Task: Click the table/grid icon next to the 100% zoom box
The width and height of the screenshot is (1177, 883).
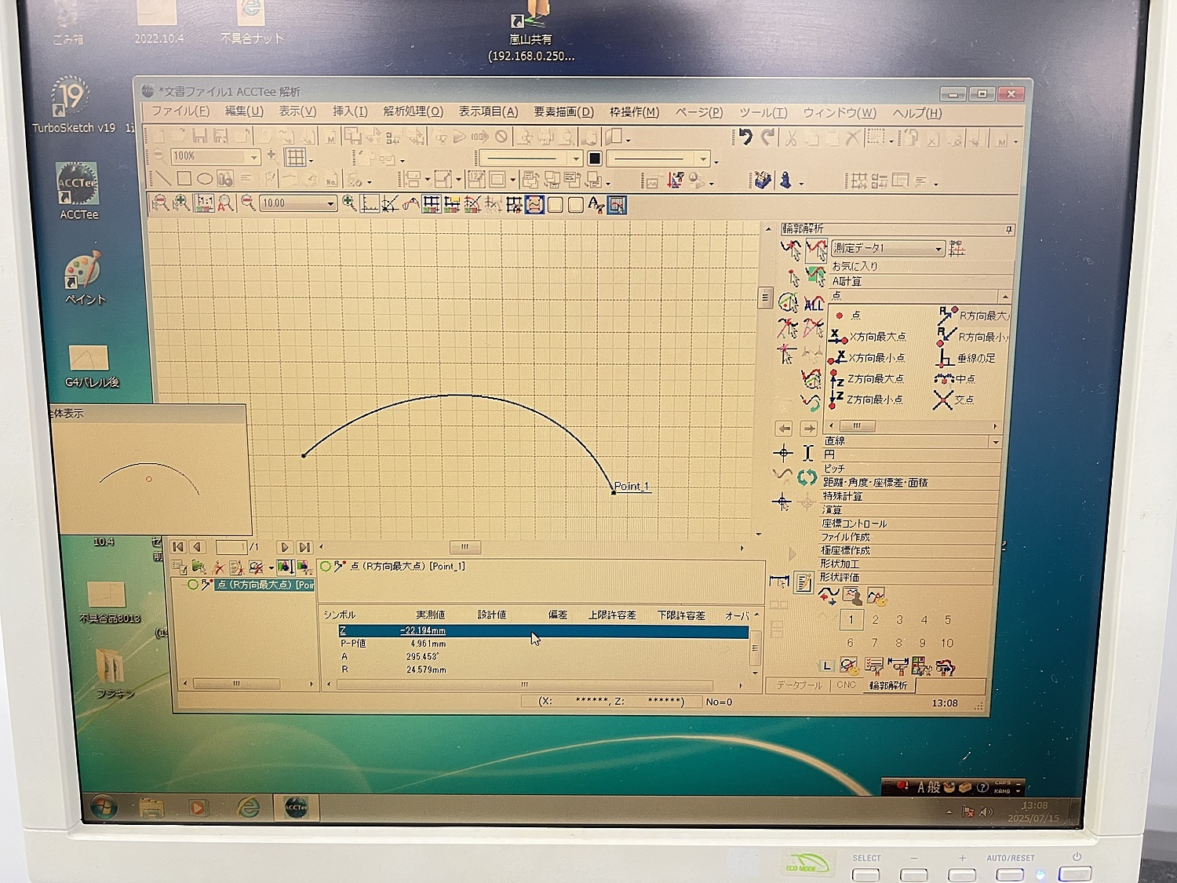Action: (296, 157)
